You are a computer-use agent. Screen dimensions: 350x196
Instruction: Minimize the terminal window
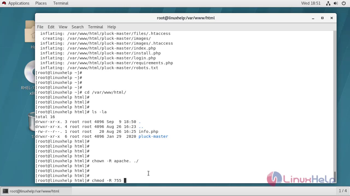coord(313,18)
